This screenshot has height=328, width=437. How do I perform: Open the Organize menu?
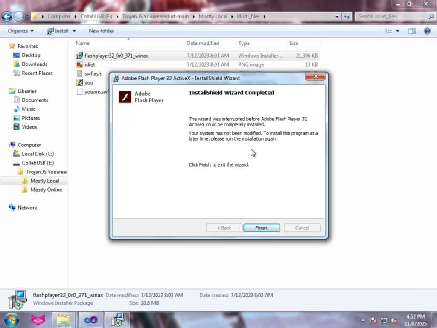[20, 31]
